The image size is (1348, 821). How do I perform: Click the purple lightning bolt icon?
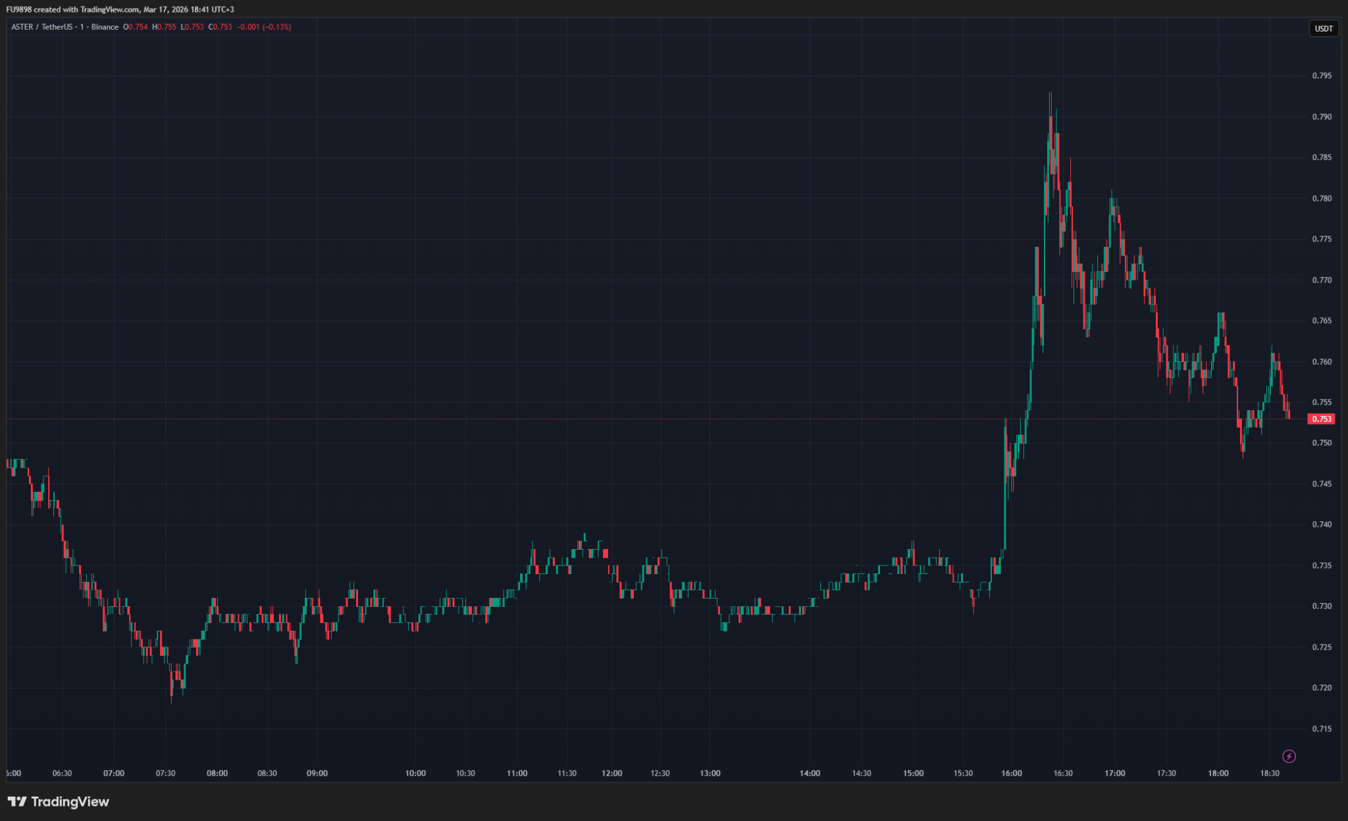point(1289,756)
